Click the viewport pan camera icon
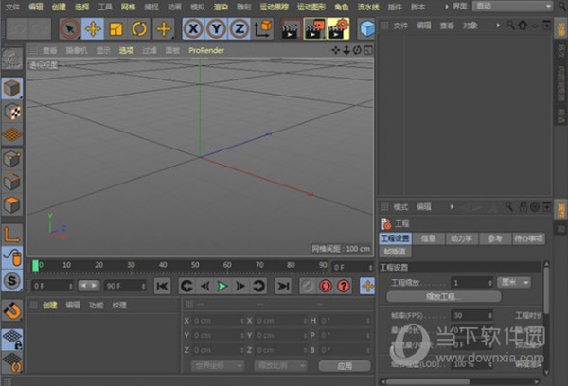This screenshot has height=386, width=568. click(x=336, y=50)
